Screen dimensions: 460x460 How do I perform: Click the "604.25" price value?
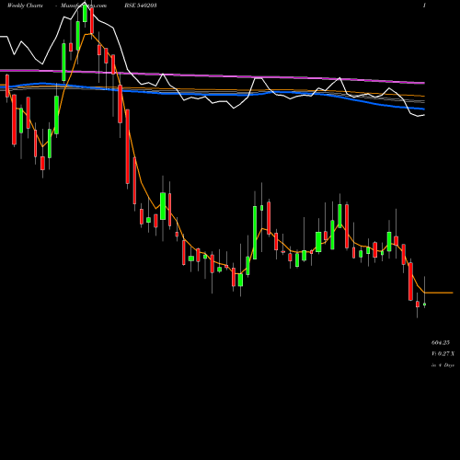tap(441, 342)
